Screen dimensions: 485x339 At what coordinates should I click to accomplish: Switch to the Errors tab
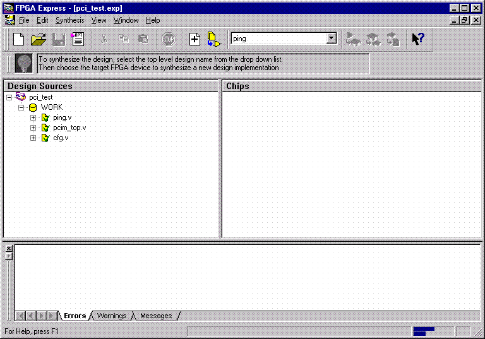pos(75,316)
